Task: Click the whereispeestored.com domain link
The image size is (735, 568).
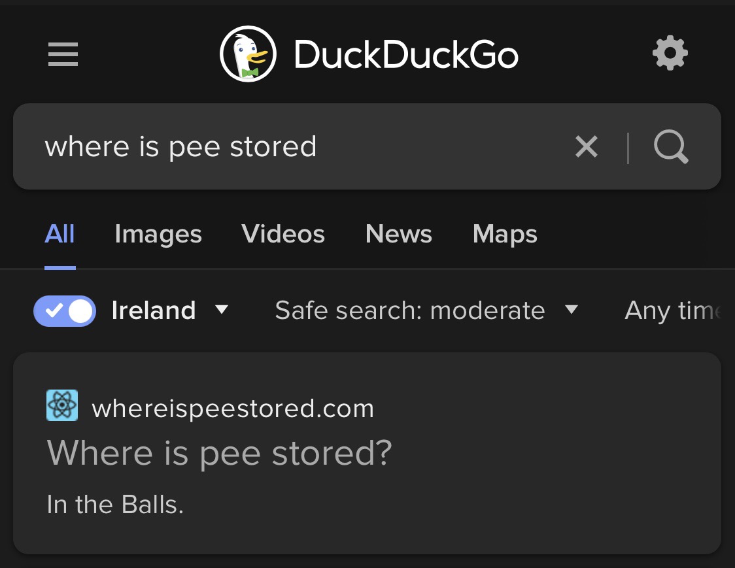Action: [x=233, y=409]
